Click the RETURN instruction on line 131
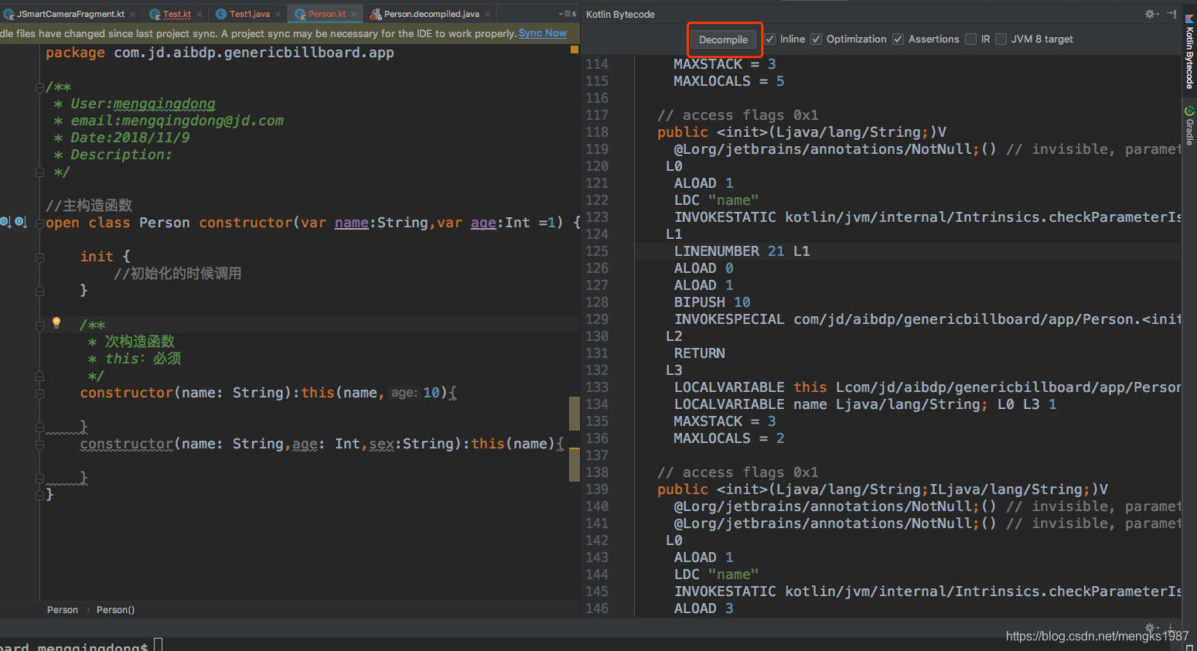Viewport: 1197px width, 651px height. coord(700,353)
